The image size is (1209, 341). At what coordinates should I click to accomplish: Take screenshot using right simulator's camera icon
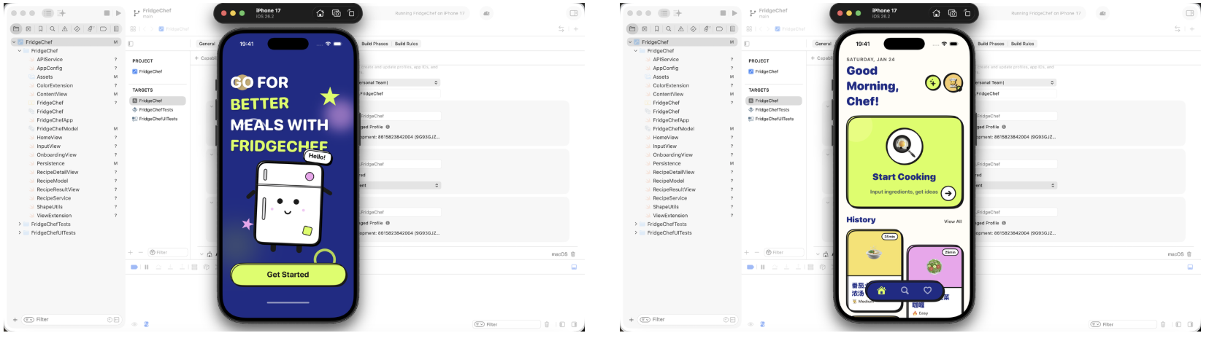pos(952,13)
